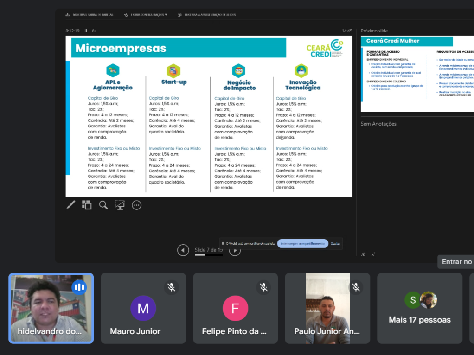Stop sharing with Interromper compartilhamento
This screenshot has height=355, width=474.
[302, 243]
